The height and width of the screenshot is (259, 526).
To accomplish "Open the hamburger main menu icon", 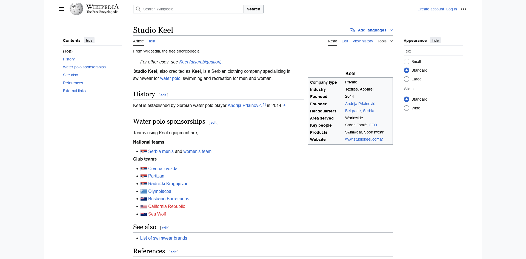I will 61,9.
